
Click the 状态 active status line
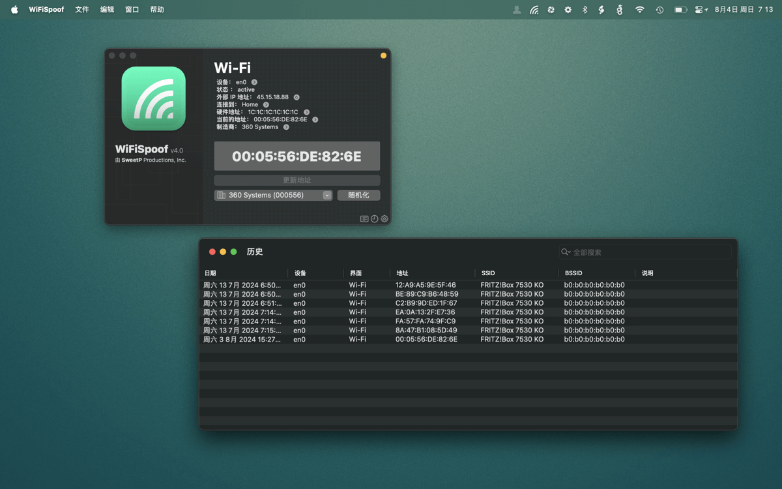point(236,90)
